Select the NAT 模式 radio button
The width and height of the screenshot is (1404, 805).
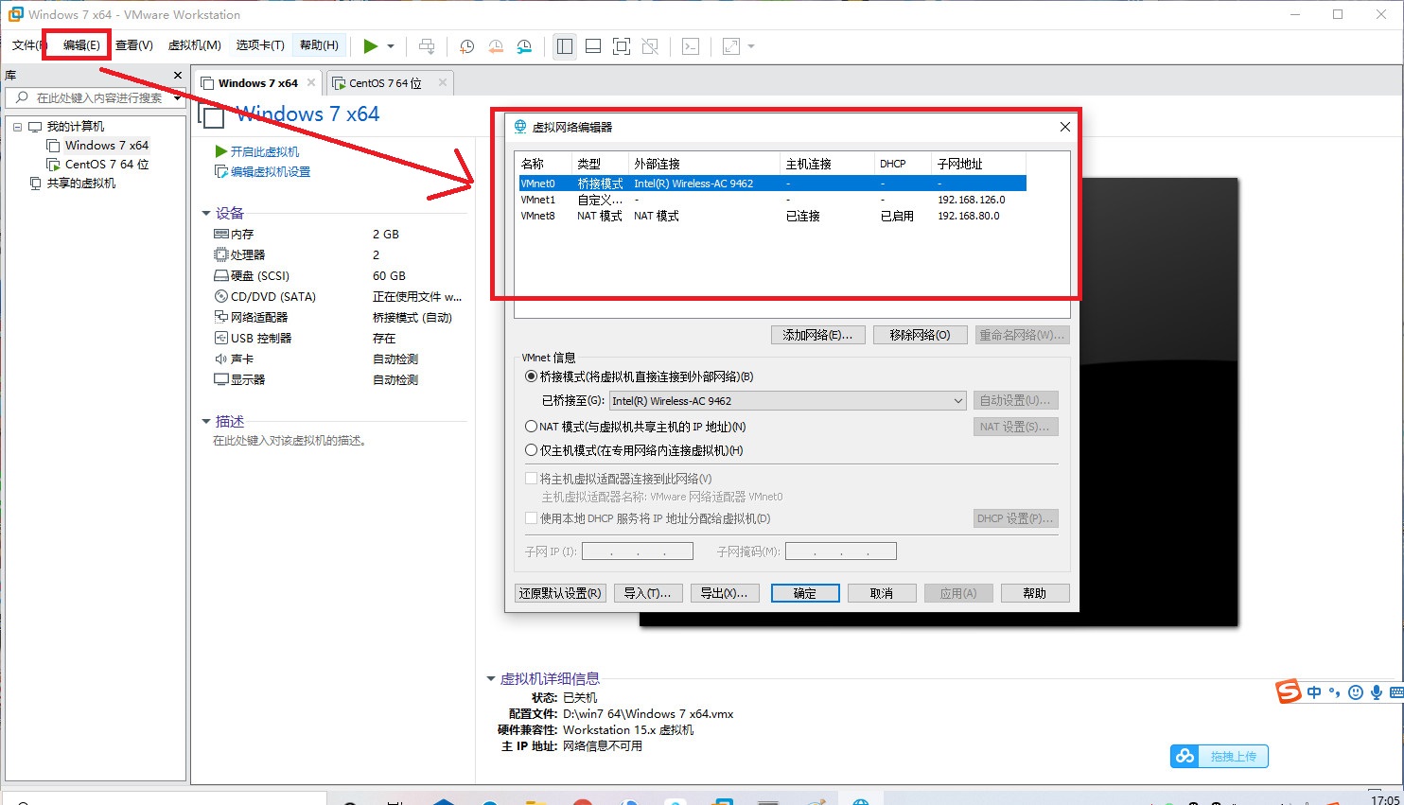(532, 427)
